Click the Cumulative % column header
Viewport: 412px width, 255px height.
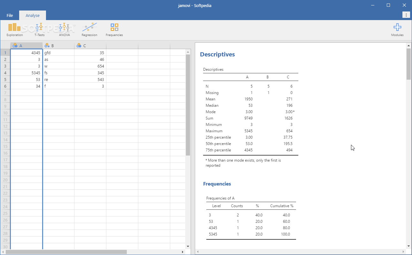(x=282, y=206)
